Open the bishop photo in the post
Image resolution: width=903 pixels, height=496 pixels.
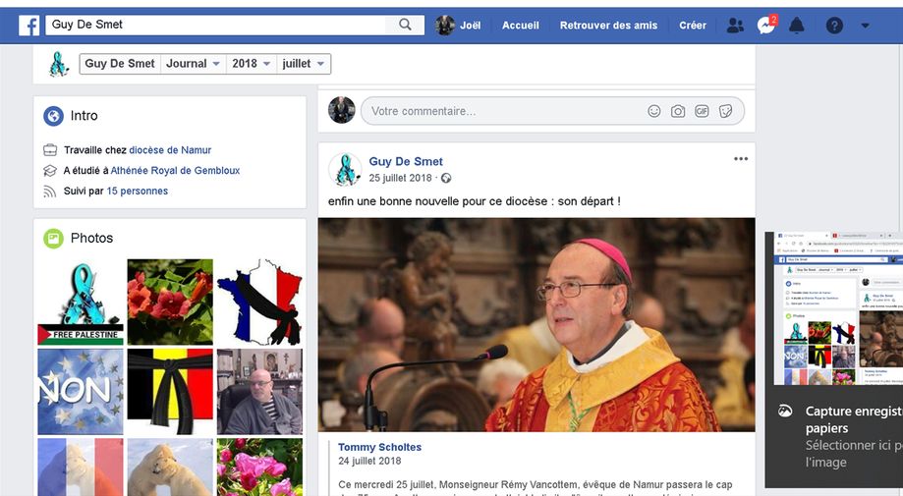tap(536, 324)
